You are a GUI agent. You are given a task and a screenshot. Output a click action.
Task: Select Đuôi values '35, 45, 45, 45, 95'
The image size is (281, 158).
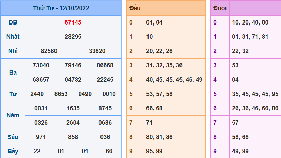pyautogui.click(x=255, y=94)
